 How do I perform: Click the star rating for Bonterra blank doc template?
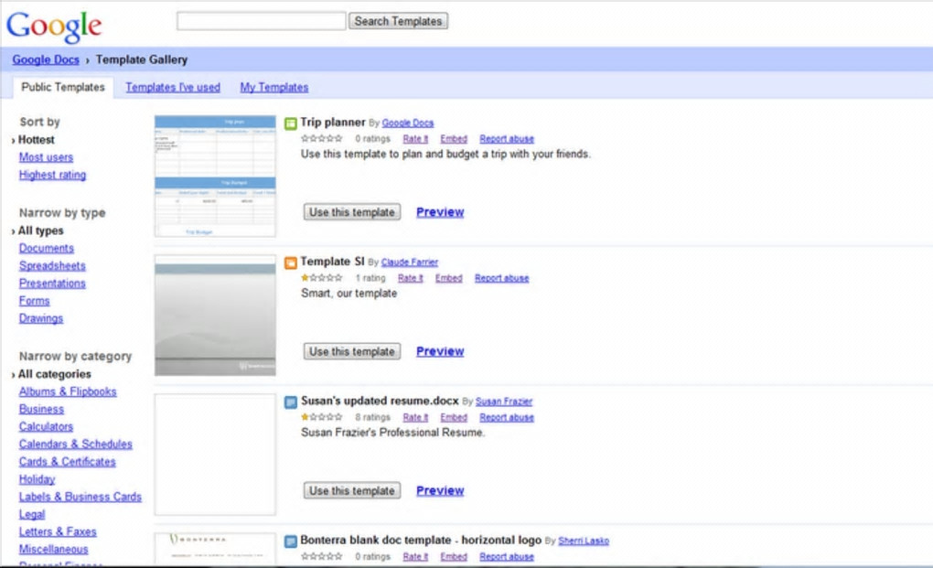click(322, 556)
